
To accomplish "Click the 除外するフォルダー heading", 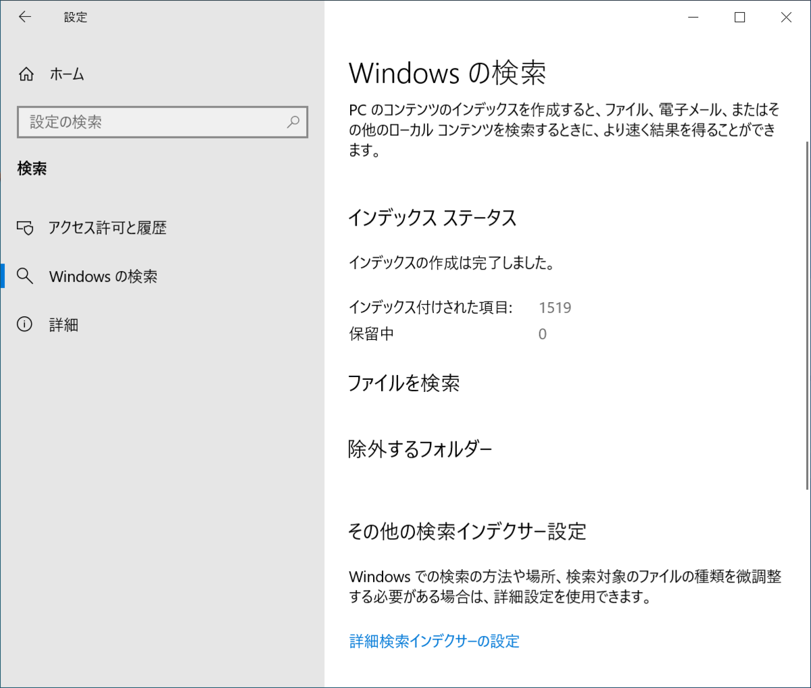I will [420, 449].
